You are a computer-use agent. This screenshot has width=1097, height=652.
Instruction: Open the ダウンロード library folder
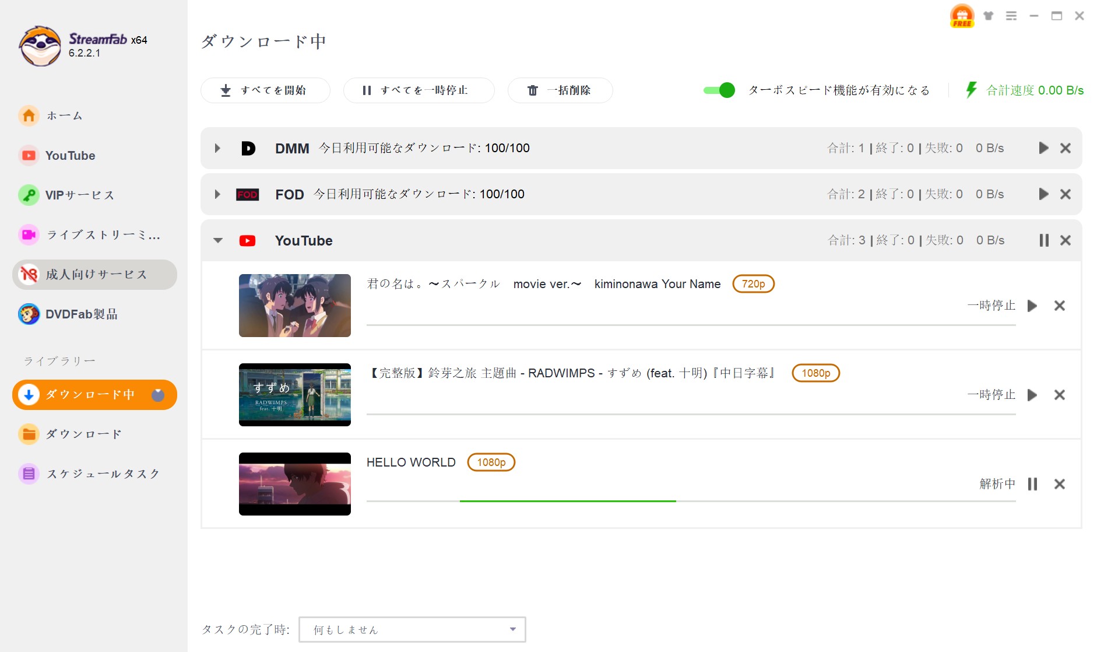pos(94,434)
